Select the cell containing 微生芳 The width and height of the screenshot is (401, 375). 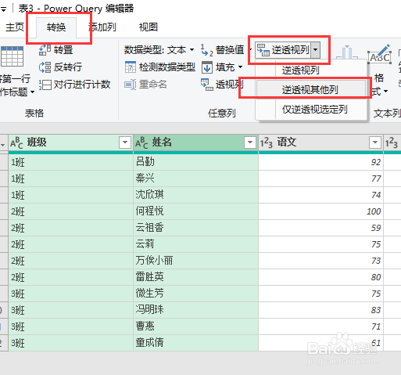click(x=195, y=294)
